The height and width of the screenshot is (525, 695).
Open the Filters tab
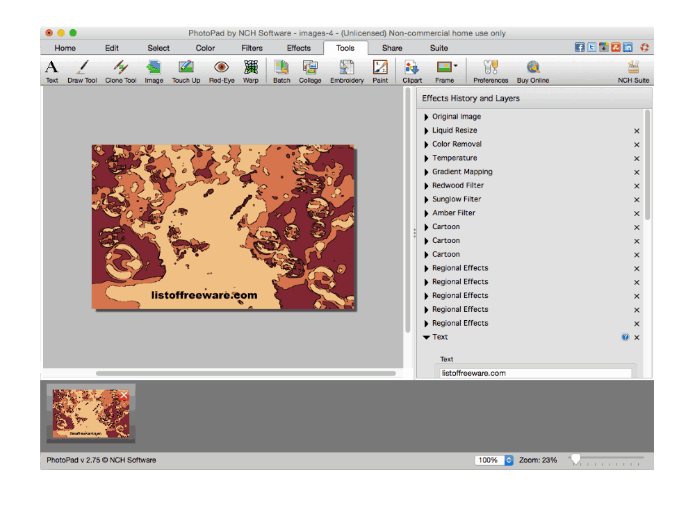pos(252,48)
